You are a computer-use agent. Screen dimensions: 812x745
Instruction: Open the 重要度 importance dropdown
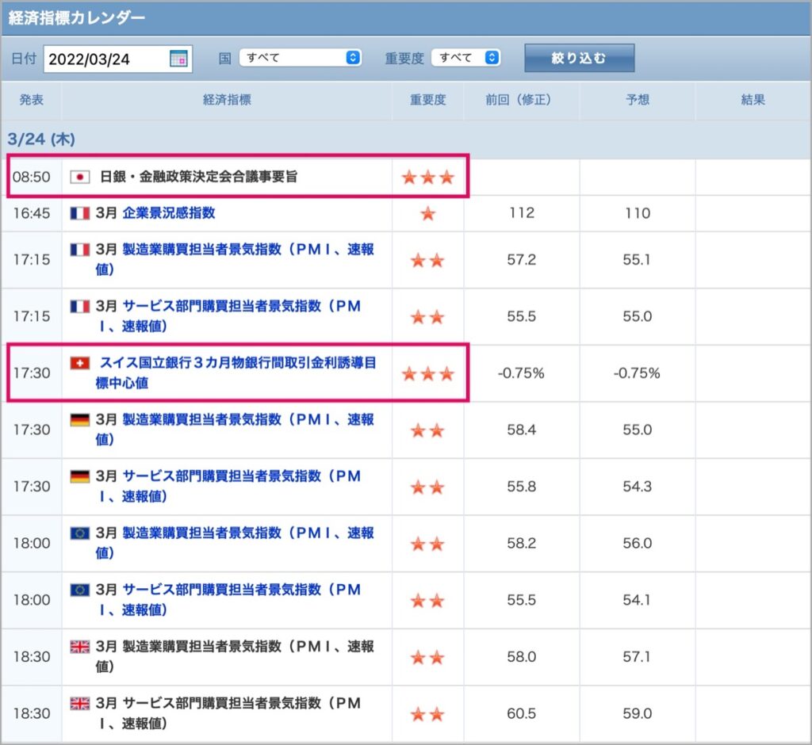pos(465,58)
